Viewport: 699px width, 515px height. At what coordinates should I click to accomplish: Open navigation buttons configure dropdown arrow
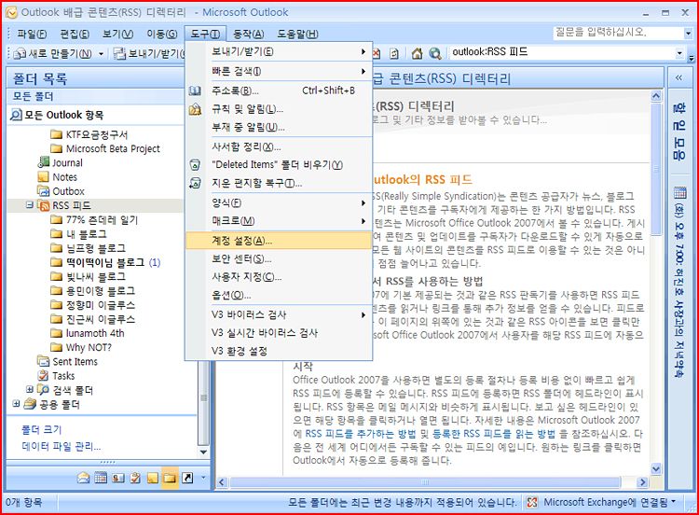click(x=203, y=478)
